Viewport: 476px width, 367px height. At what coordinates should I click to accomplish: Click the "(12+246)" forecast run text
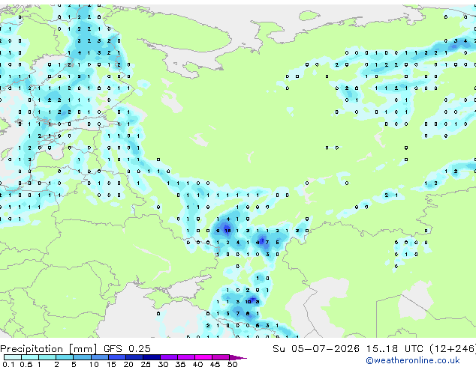pyautogui.click(x=453, y=349)
